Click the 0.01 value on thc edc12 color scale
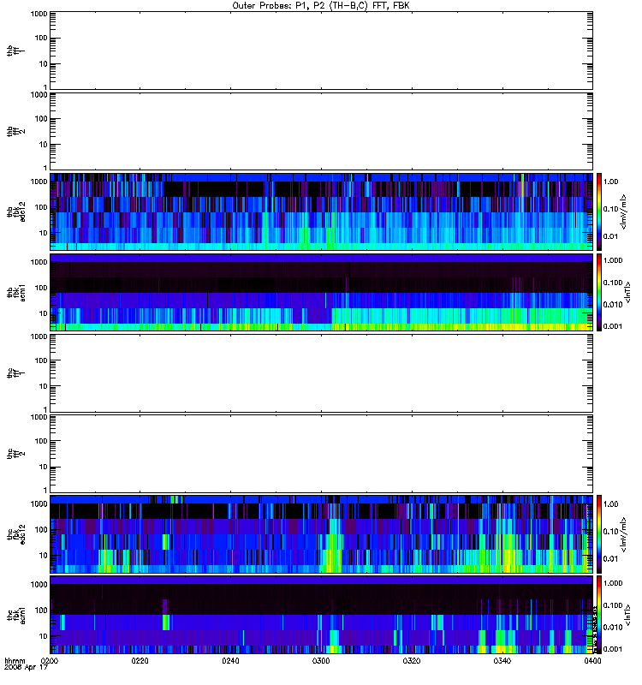The image size is (642, 685). 610,559
